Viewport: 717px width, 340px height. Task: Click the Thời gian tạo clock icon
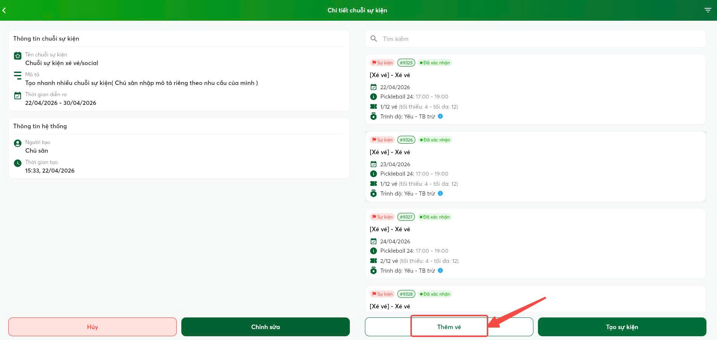[18, 163]
